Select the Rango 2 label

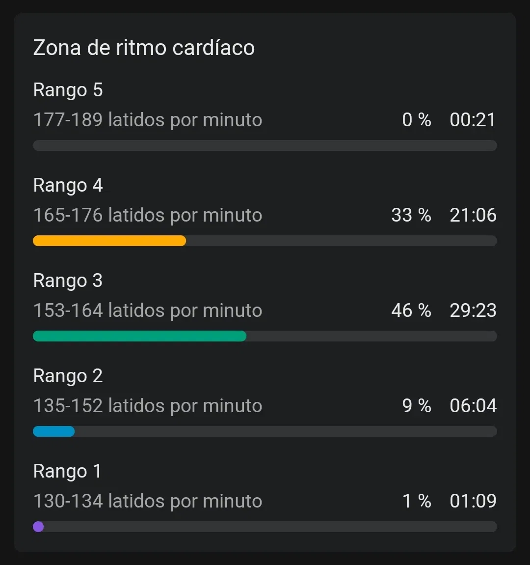(68, 376)
